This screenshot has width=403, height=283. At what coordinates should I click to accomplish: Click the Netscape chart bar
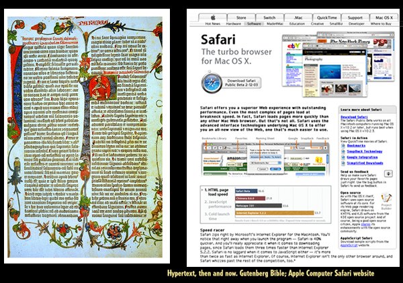pyautogui.click(x=259, y=206)
